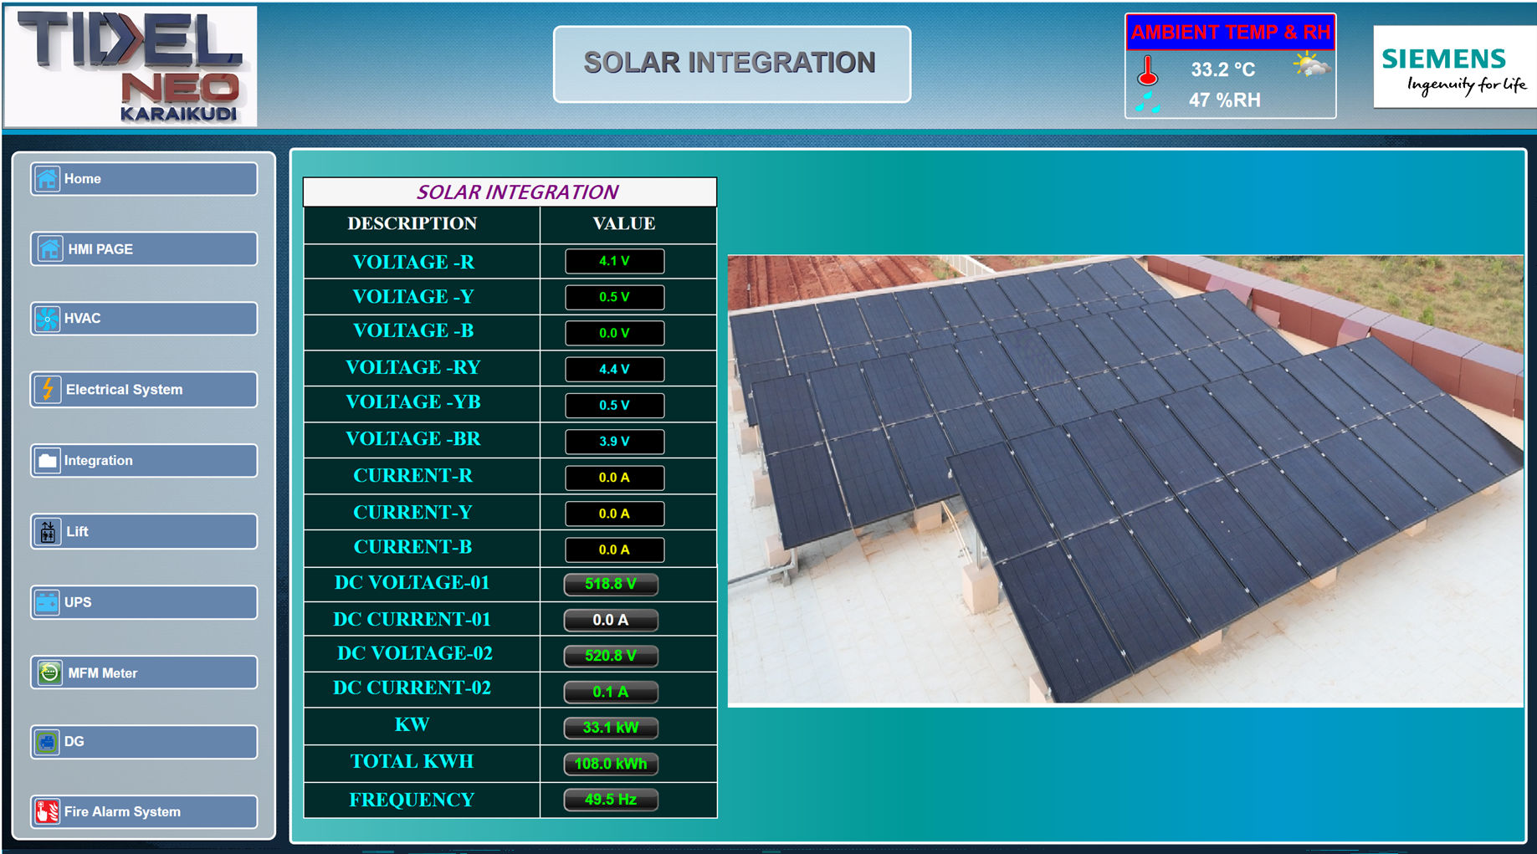Open the DG page label
Screen dimensions: 1537x854
pos(74,742)
